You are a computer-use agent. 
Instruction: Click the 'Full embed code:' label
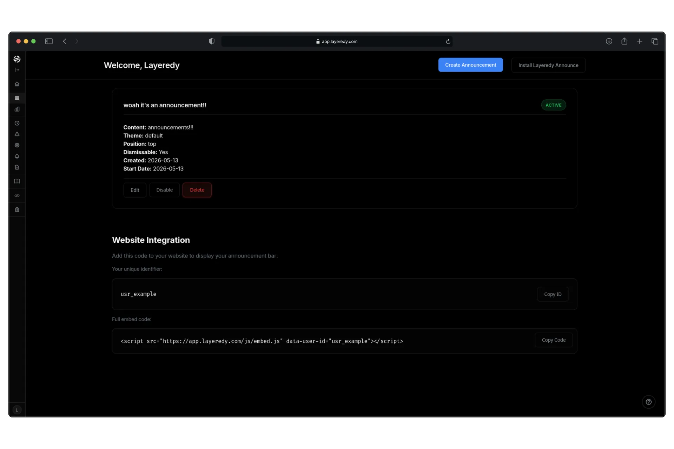pos(132,319)
